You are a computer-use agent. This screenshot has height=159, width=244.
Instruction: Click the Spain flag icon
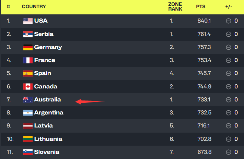click(x=28, y=73)
